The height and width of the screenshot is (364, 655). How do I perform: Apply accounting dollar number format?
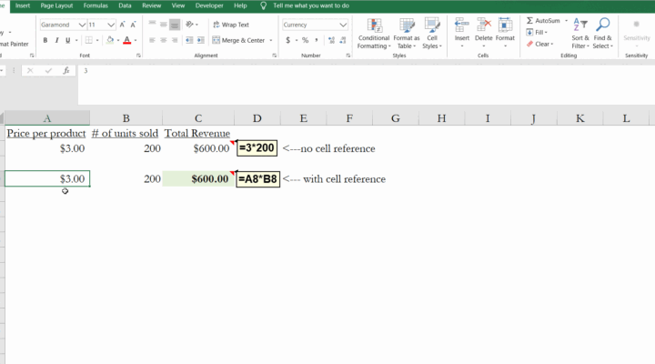(x=288, y=40)
